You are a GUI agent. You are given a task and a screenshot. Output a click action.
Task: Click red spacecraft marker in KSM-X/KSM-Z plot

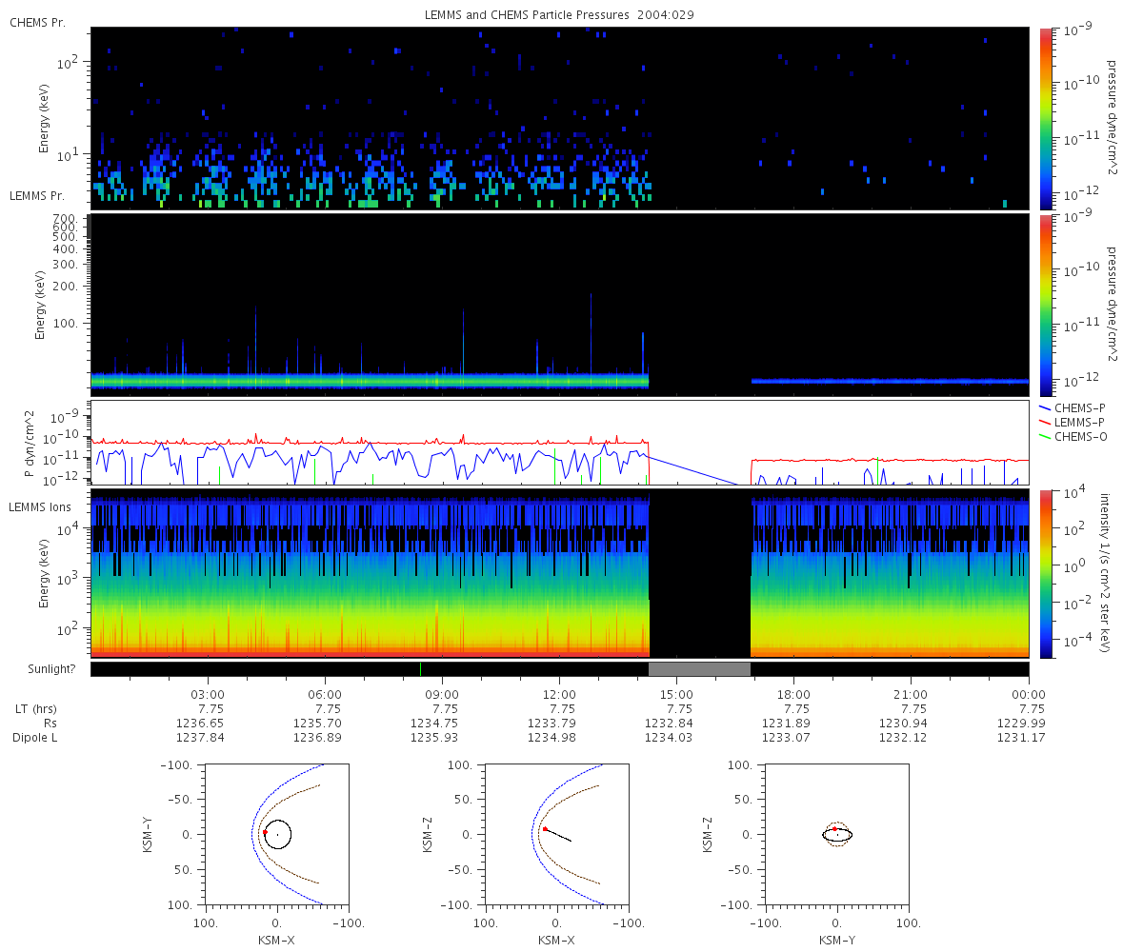[x=545, y=829]
